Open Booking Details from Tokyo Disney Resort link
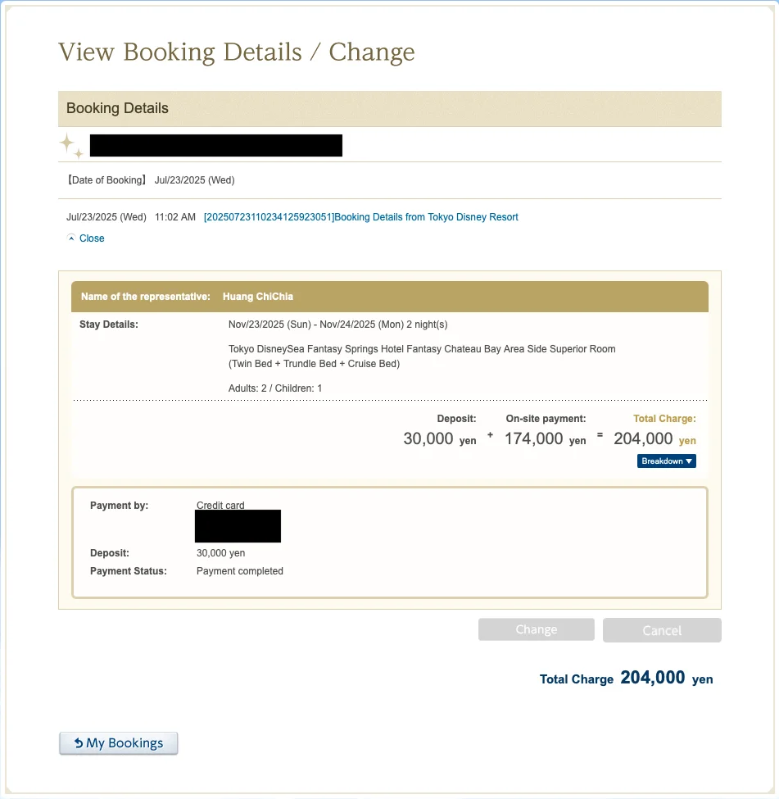779x799 pixels. [x=360, y=217]
